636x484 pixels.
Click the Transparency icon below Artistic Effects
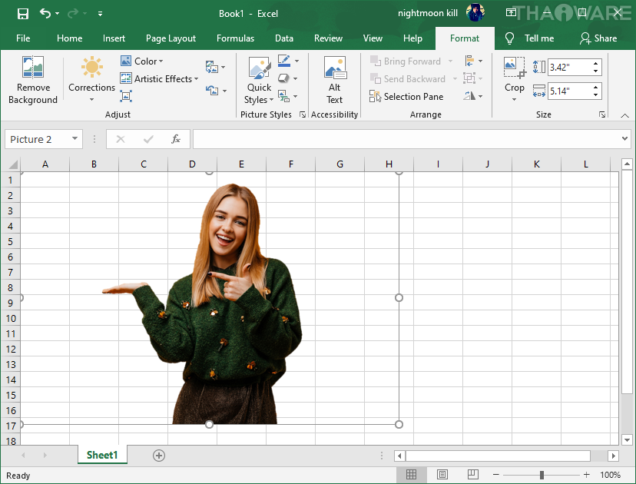tap(127, 96)
